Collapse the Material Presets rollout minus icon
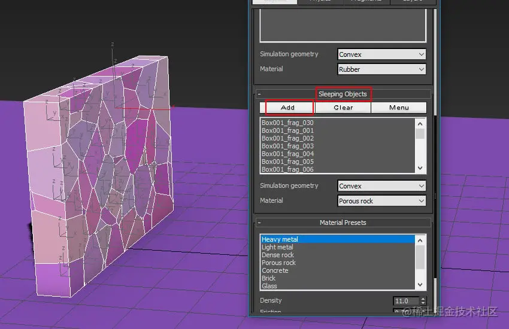Viewport: 509px width, 329px height. [x=259, y=223]
